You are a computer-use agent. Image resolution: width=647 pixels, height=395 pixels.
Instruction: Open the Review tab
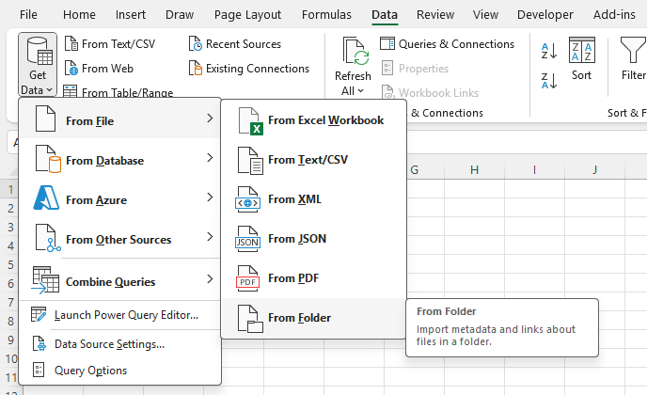tap(435, 15)
